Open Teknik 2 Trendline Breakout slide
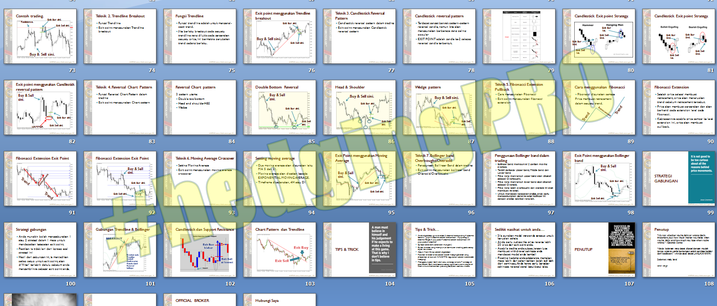Screen dimensions: 717x306 point(120,36)
